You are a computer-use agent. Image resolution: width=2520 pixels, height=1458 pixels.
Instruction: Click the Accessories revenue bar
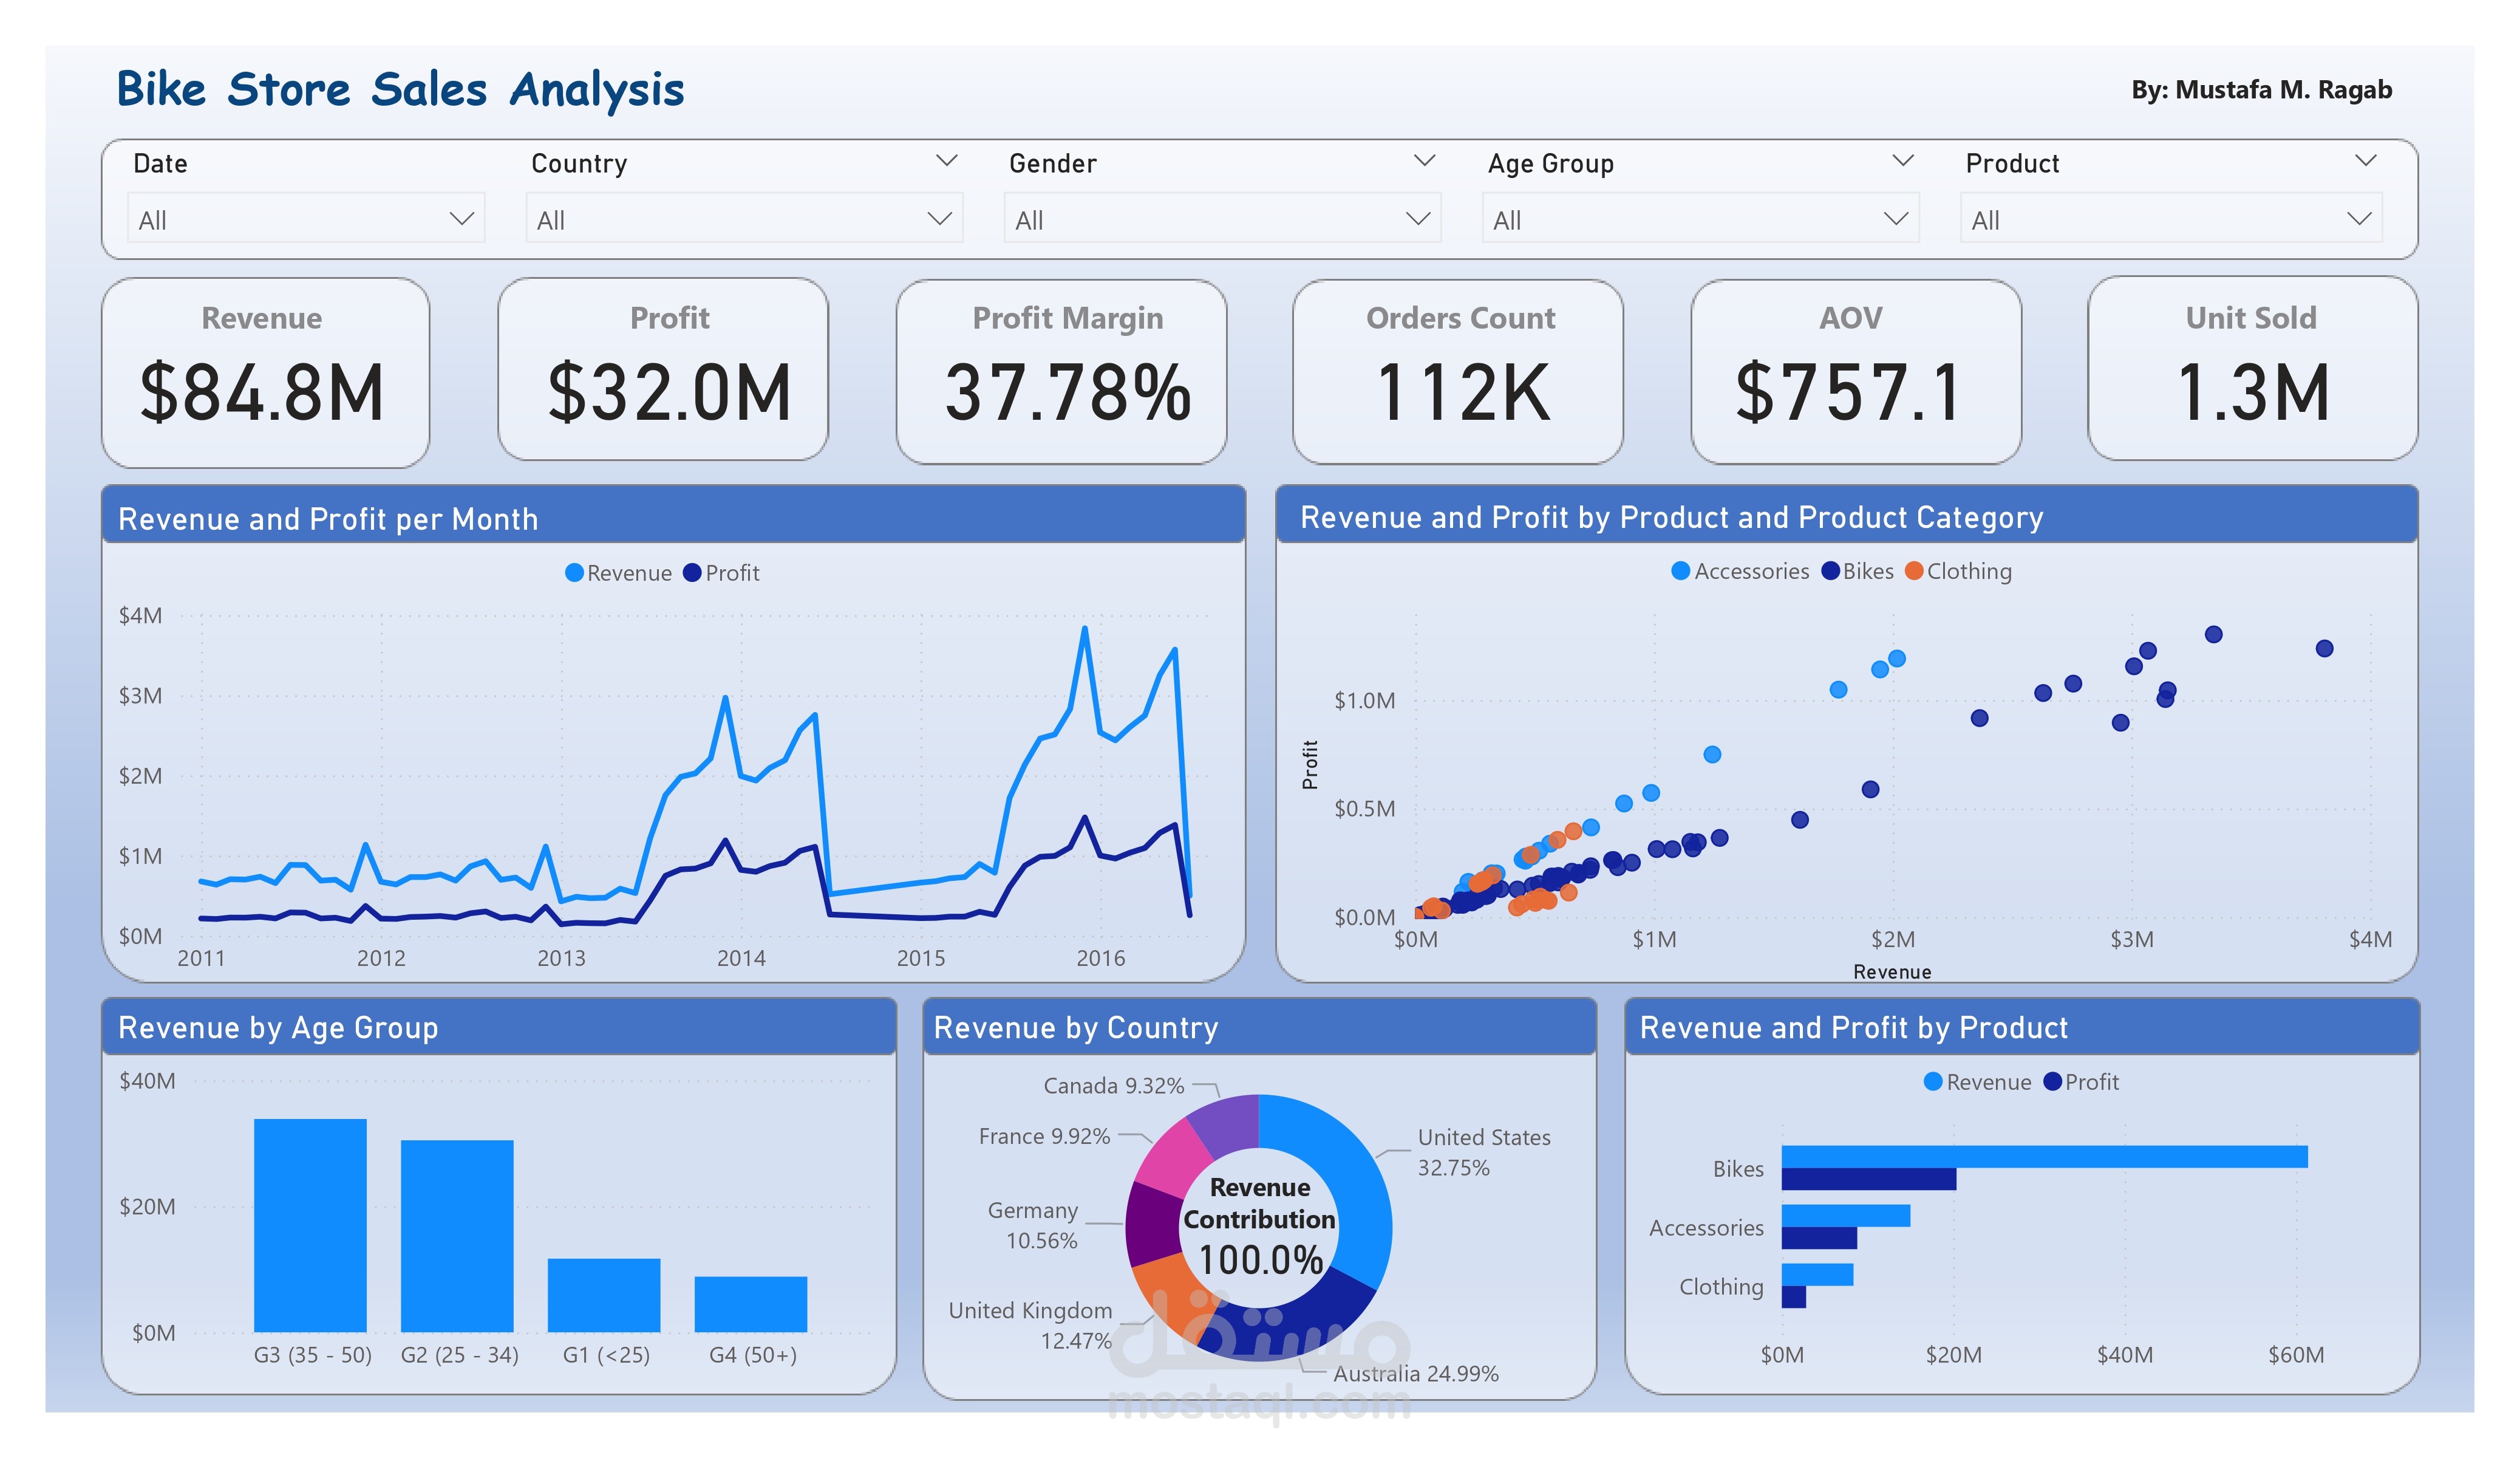click(1846, 1216)
